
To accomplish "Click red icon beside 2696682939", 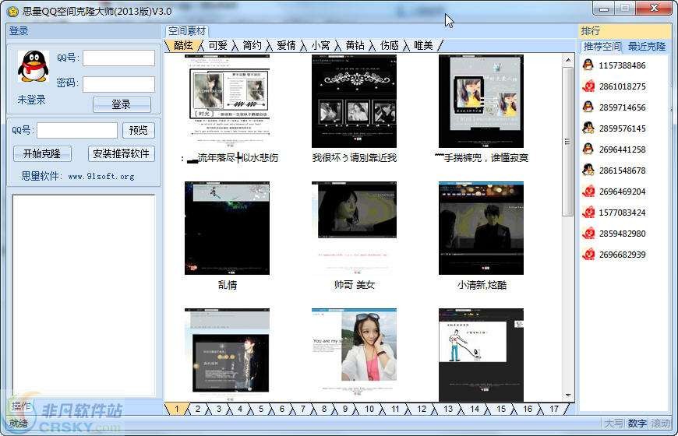I will click(588, 254).
